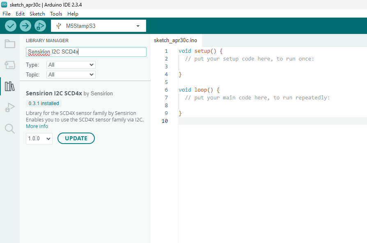Click line number 6 in the gutter

[166, 90]
